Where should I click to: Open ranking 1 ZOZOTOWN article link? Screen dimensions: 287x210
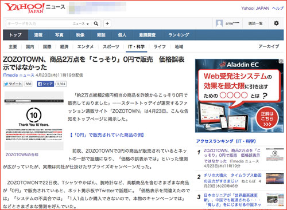[232, 156]
